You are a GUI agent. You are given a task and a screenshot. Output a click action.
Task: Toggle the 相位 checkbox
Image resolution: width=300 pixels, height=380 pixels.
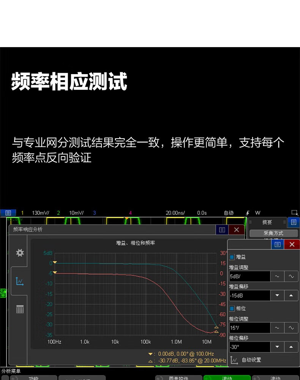(x=232, y=308)
